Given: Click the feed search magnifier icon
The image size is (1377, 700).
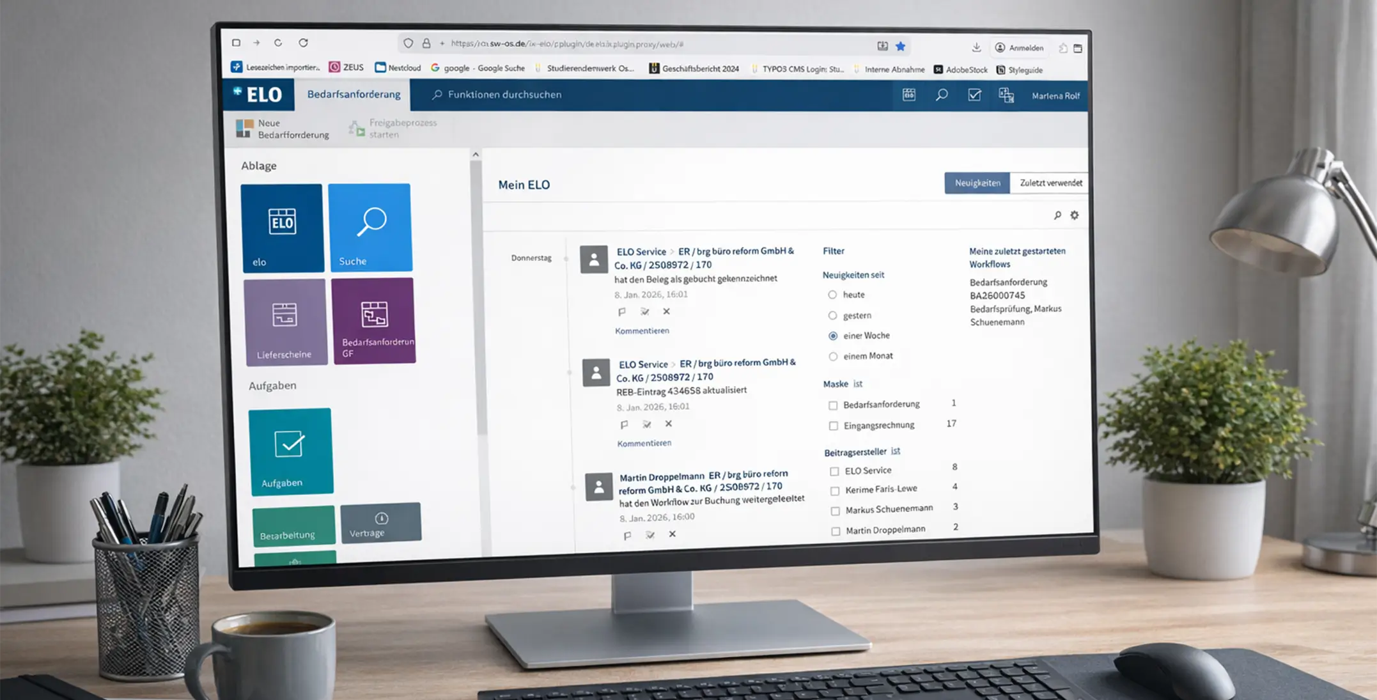Looking at the screenshot, I should [x=1057, y=215].
